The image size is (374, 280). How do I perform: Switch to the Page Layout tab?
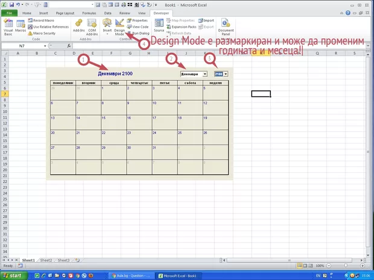(65, 13)
